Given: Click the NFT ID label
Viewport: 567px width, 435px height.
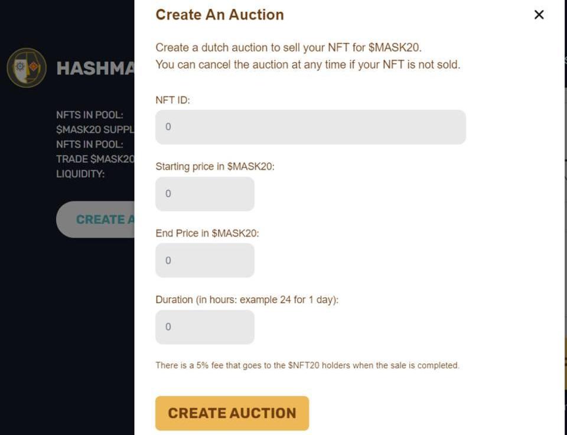Looking at the screenshot, I should (x=172, y=100).
